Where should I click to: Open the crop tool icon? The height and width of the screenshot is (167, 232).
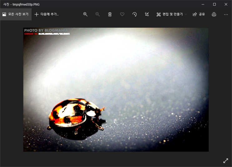click(x=147, y=14)
